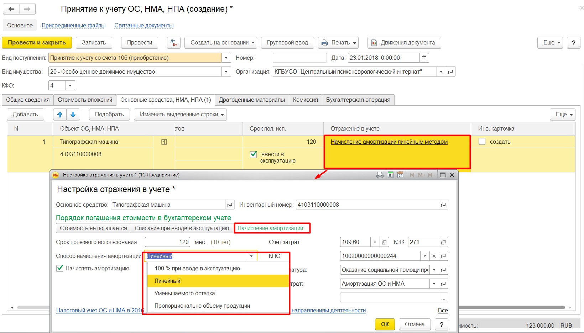Click Все link in dialog
The width and height of the screenshot is (584, 333).
pos(443,311)
